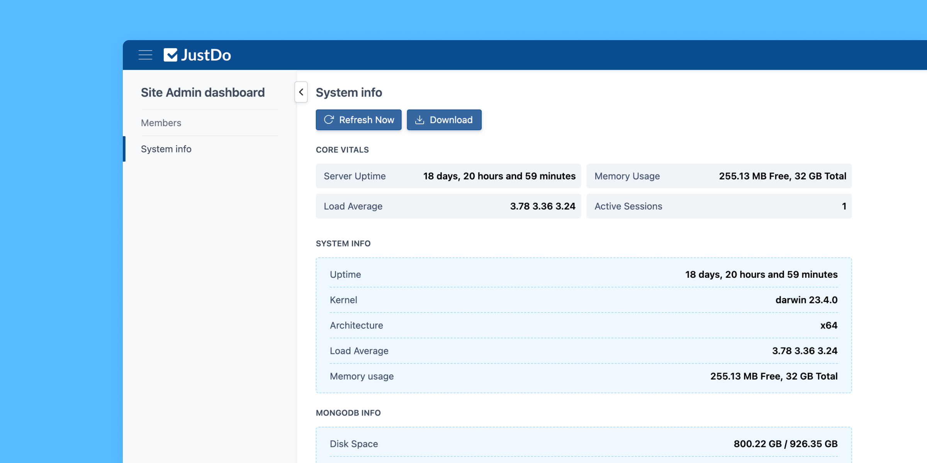Image resolution: width=927 pixels, height=463 pixels.
Task: Click the MONGODB INFO section heading
Action: click(x=348, y=413)
